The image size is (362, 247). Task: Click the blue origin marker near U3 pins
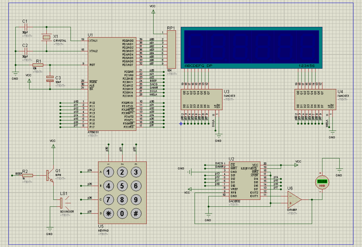(x=181, y=123)
